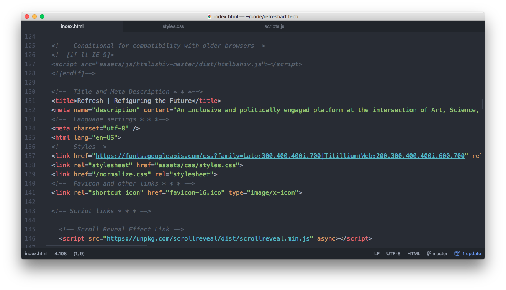Click the file icon in the title bar

210,16
